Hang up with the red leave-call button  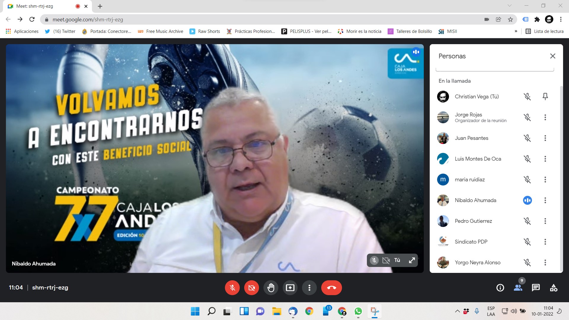click(x=331, y=288)
